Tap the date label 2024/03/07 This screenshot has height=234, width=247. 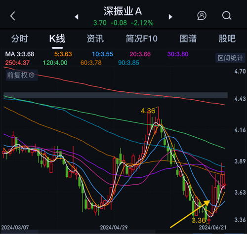[15, 228]
